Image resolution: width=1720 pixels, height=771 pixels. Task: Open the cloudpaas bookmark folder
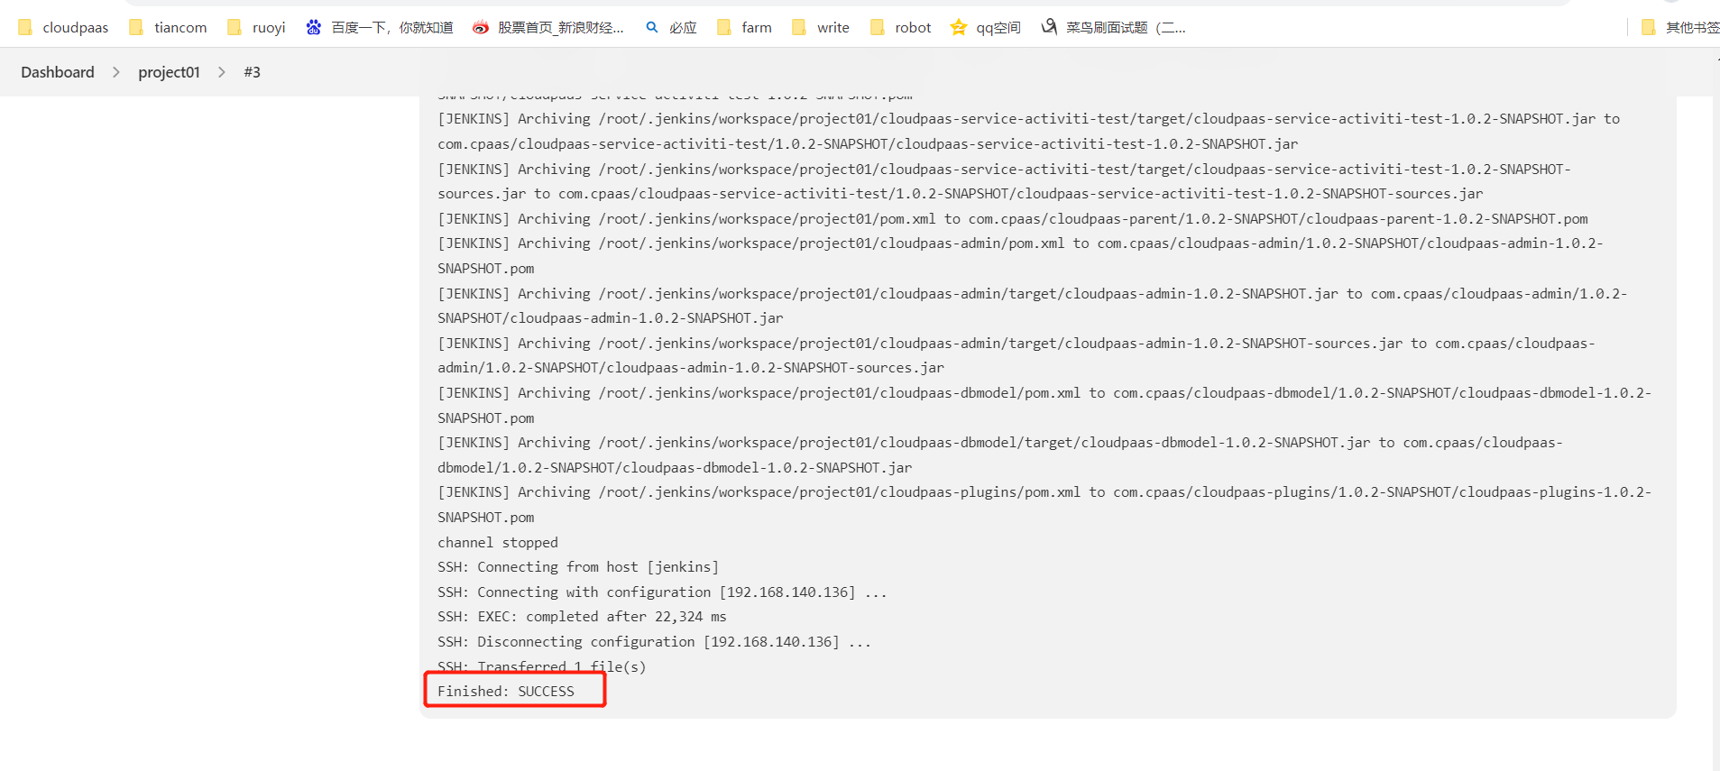[x=63, y=28]
